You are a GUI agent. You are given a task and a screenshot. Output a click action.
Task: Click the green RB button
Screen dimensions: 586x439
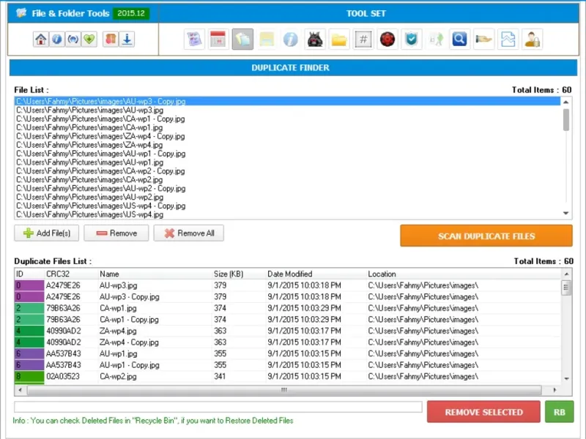(x=559, y=412)
